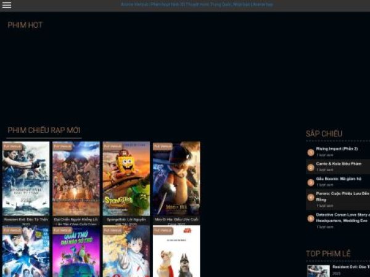Screen dimensions: 370x277
Task: Open Gấu Boonie entry in upcoming list
Action: tap(339, 179)
